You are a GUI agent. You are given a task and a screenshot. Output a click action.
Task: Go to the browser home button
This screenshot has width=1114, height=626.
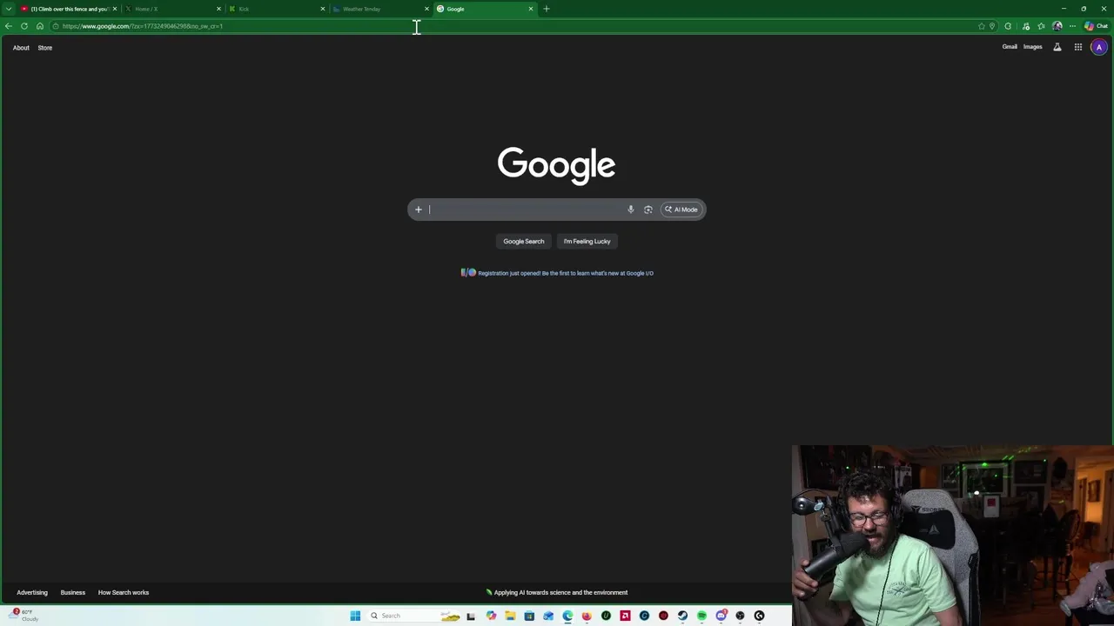coord(40,26)
